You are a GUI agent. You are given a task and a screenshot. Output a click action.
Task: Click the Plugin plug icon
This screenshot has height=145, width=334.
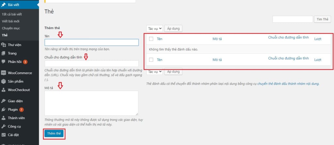[x=3, y=110]
